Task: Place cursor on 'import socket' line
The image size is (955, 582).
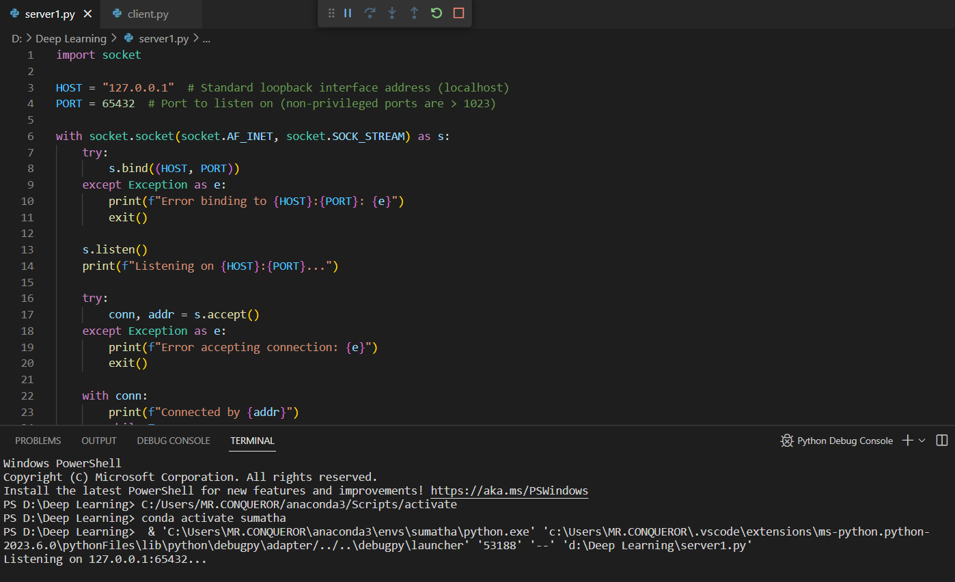Action: coord(98,55)
